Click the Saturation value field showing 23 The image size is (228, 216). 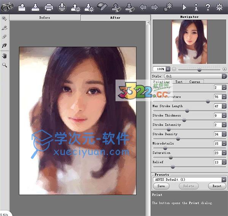[x=218, y=153]
